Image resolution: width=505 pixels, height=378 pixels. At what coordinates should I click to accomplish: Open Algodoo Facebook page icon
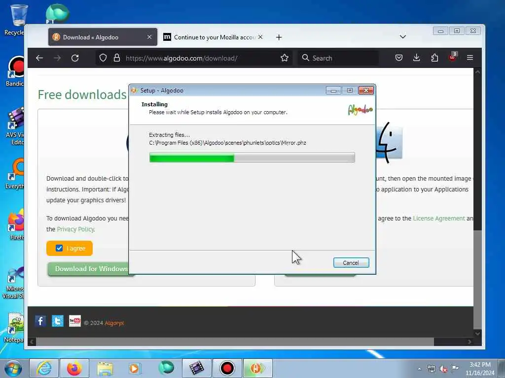[40, 321]
